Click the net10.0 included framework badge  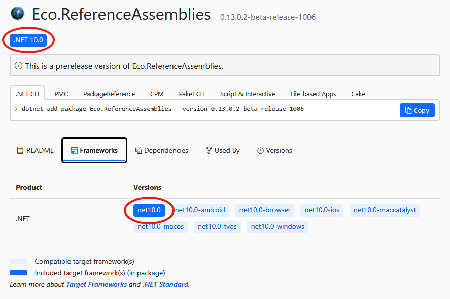click(149, 210)
